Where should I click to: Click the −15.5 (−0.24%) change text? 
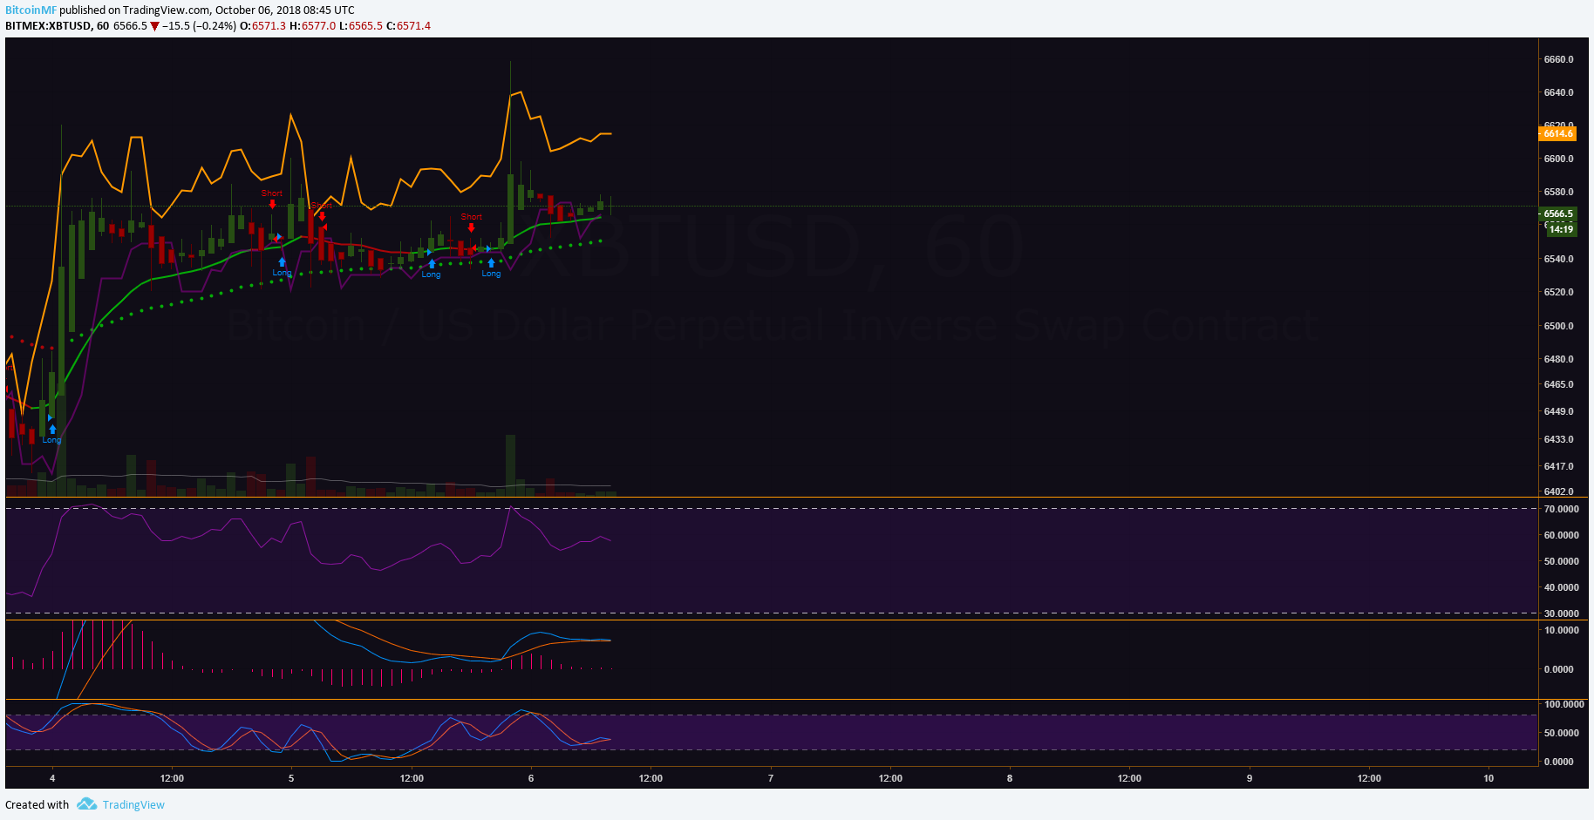pos(199,26)
